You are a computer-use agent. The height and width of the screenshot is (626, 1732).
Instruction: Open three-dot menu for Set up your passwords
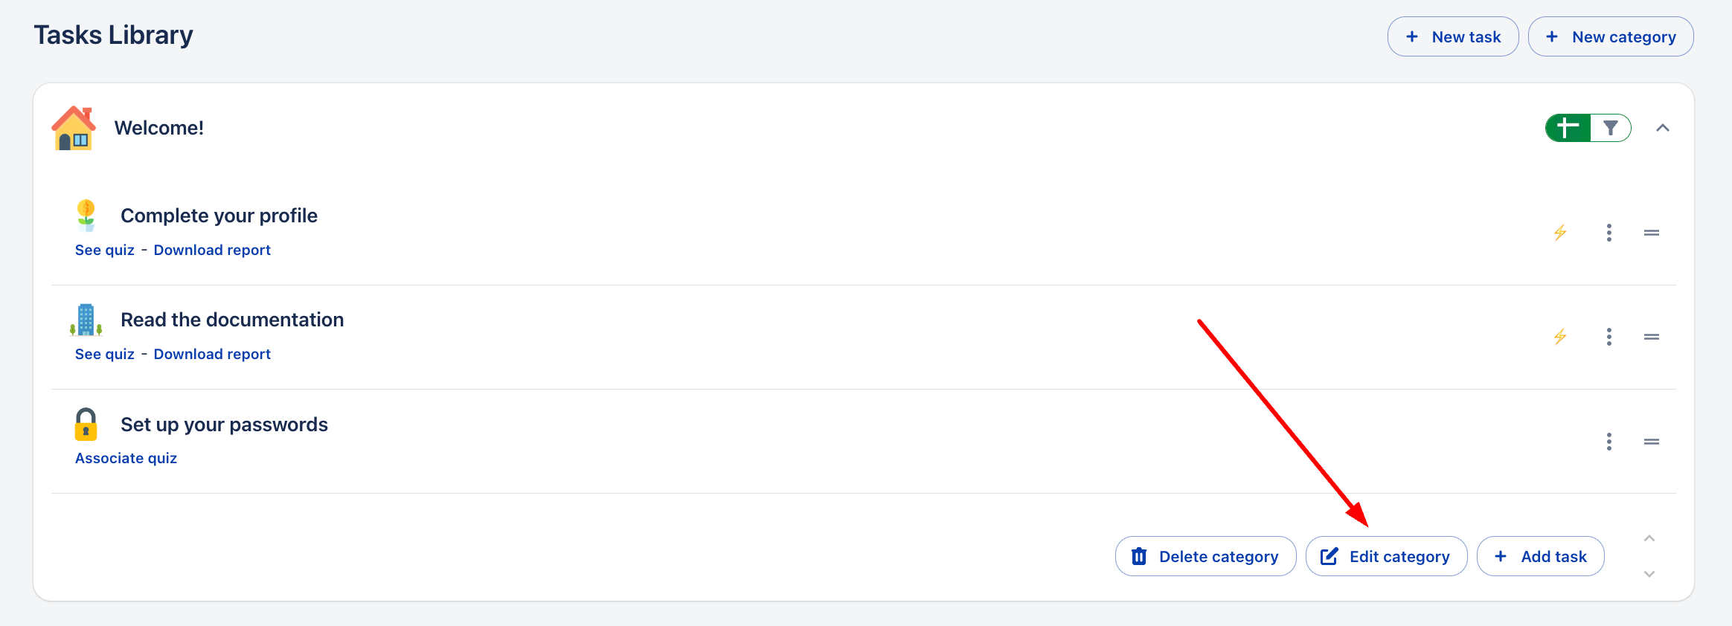1608,442
